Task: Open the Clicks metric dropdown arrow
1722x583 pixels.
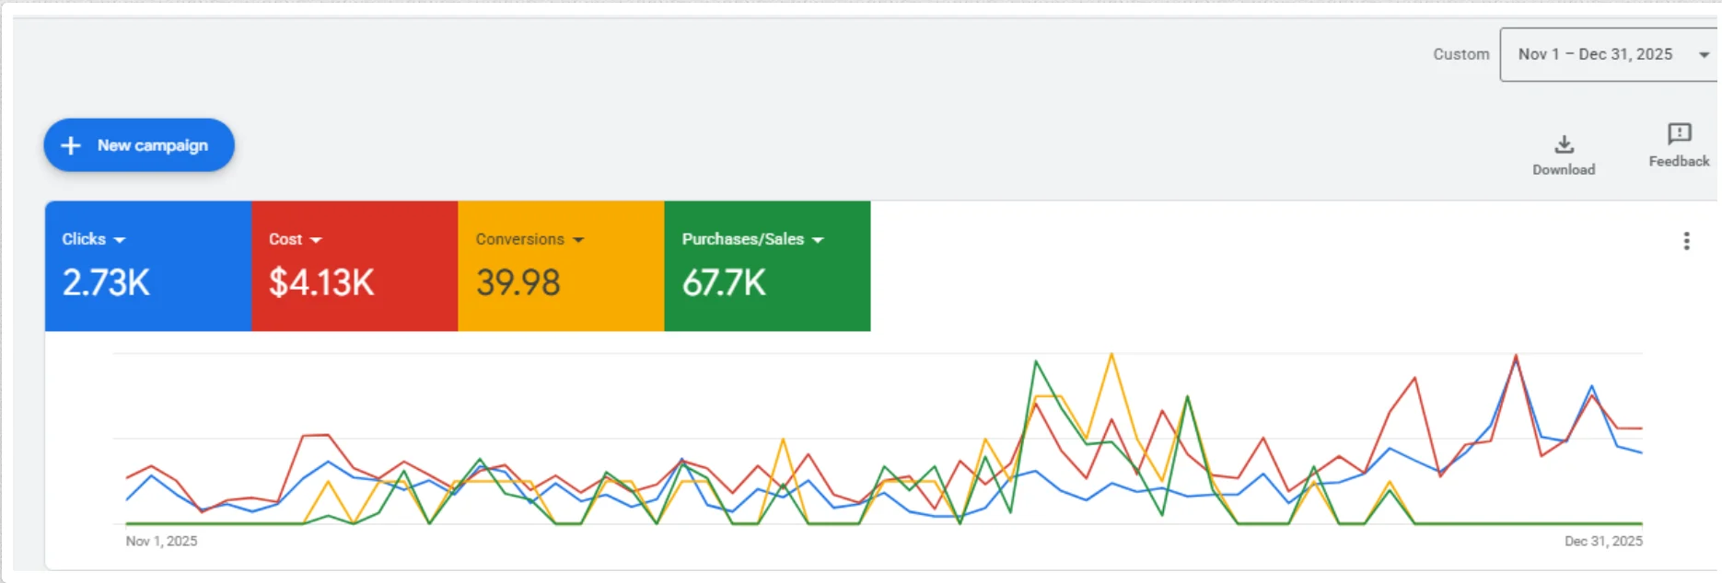Action: [x=120, y=239]
